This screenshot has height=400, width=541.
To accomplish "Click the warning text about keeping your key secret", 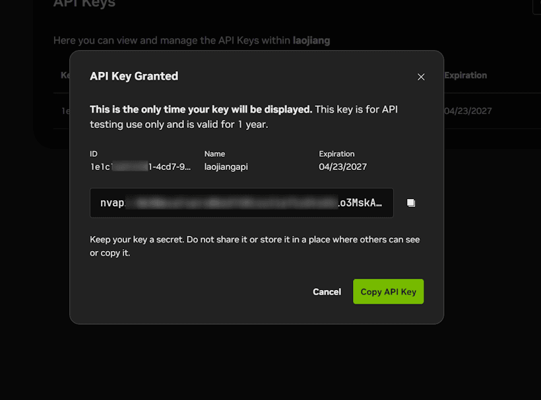I will (255, 246).
